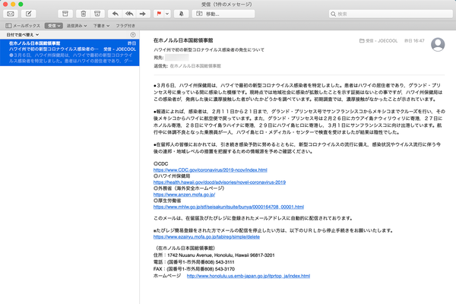Click the redacted 宛先 recipient field
Image resolution: width=456 pixels, height=304 pixels.
177,57
